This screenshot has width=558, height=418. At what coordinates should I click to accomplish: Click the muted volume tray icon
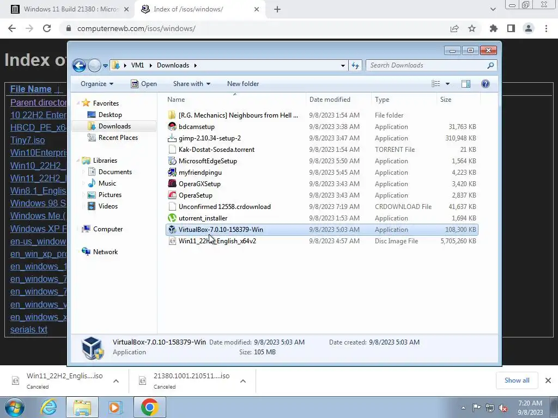(x=503, y=408)
